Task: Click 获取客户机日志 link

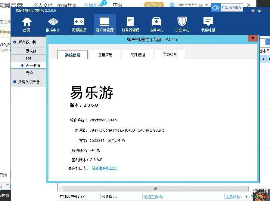Action: [104, 168]
